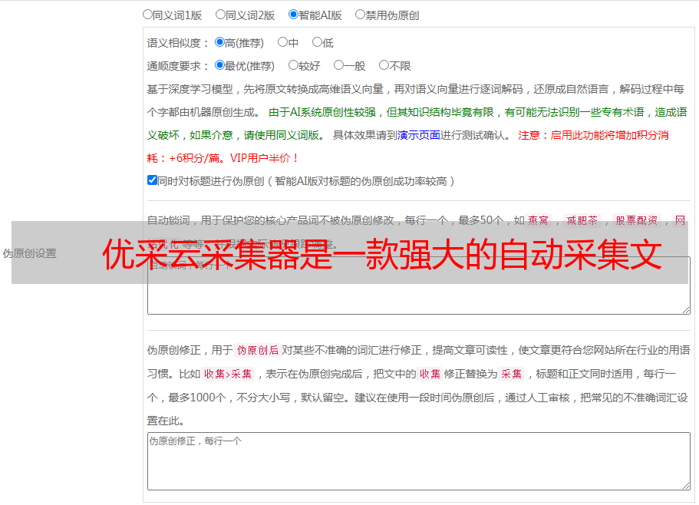Select 禁用伪原创 radio option
Image resolution: width=699 pixels, height=505 pixels.
360,15
